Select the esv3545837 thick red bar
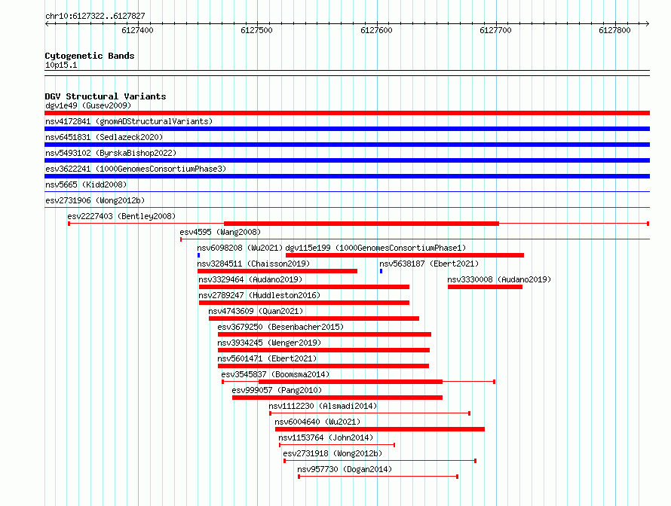This screenshot has width=671, height=506. [351, 382]
